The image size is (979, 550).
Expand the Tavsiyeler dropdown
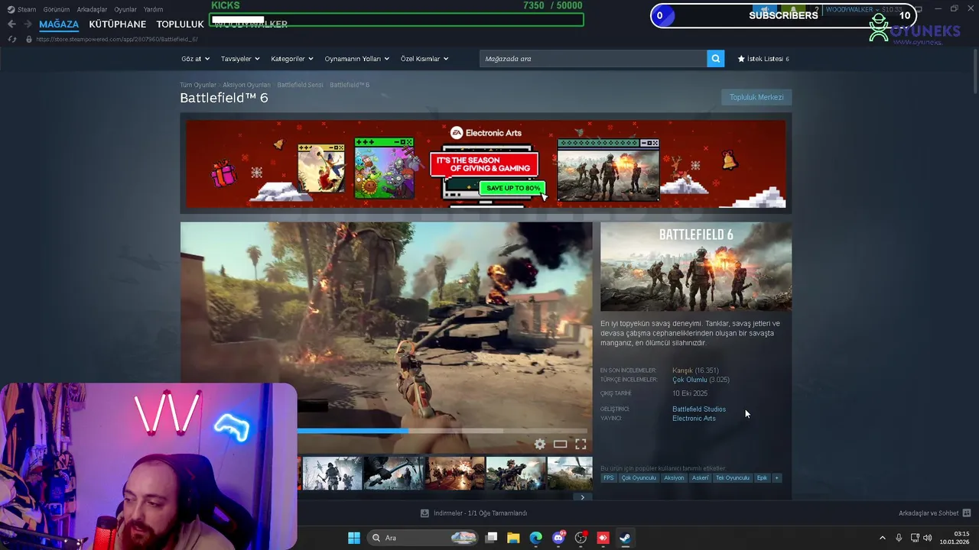point(240,59)
